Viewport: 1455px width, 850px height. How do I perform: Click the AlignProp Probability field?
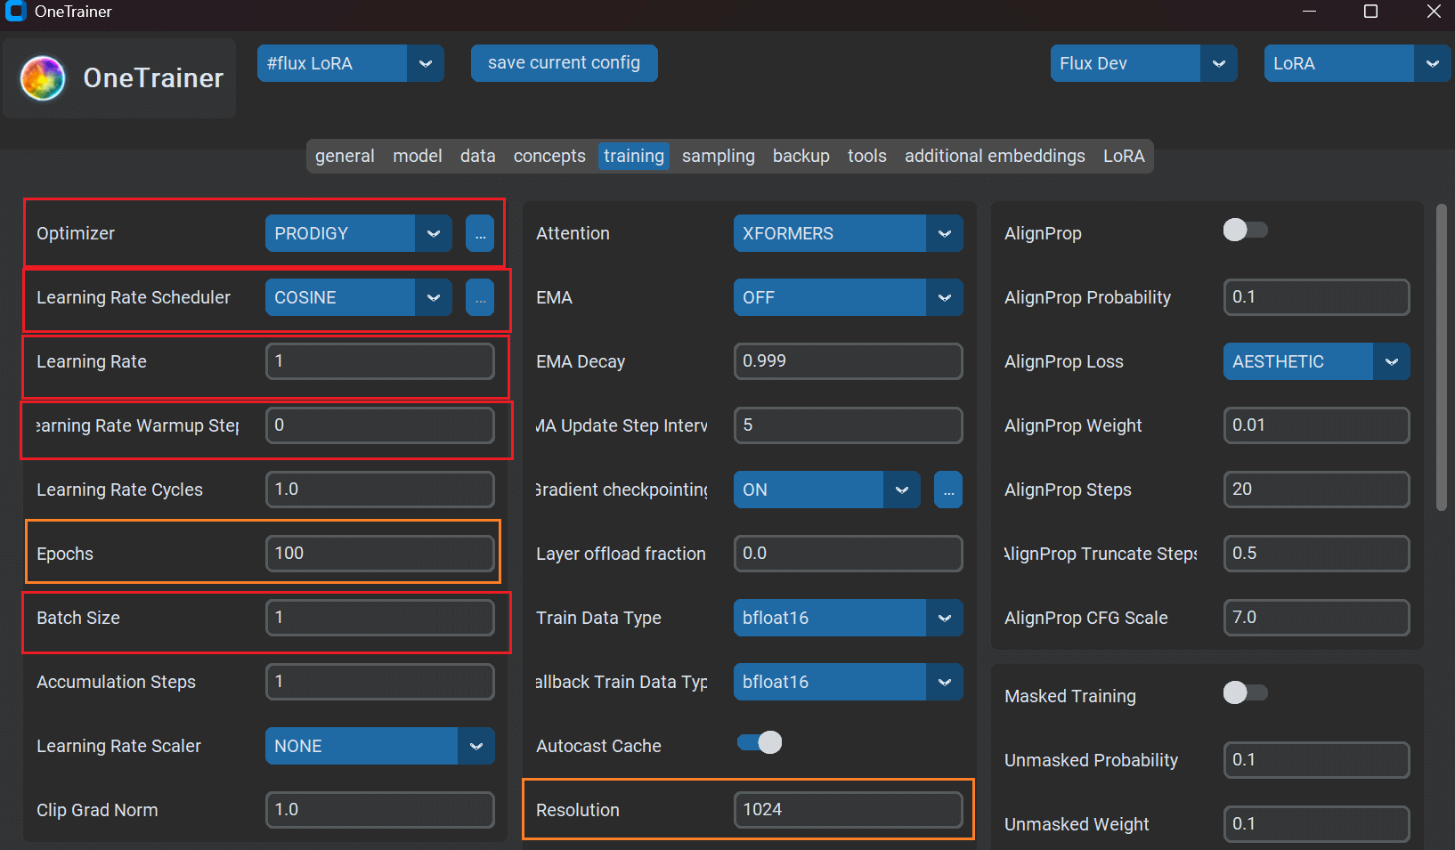pos(1317,297)
